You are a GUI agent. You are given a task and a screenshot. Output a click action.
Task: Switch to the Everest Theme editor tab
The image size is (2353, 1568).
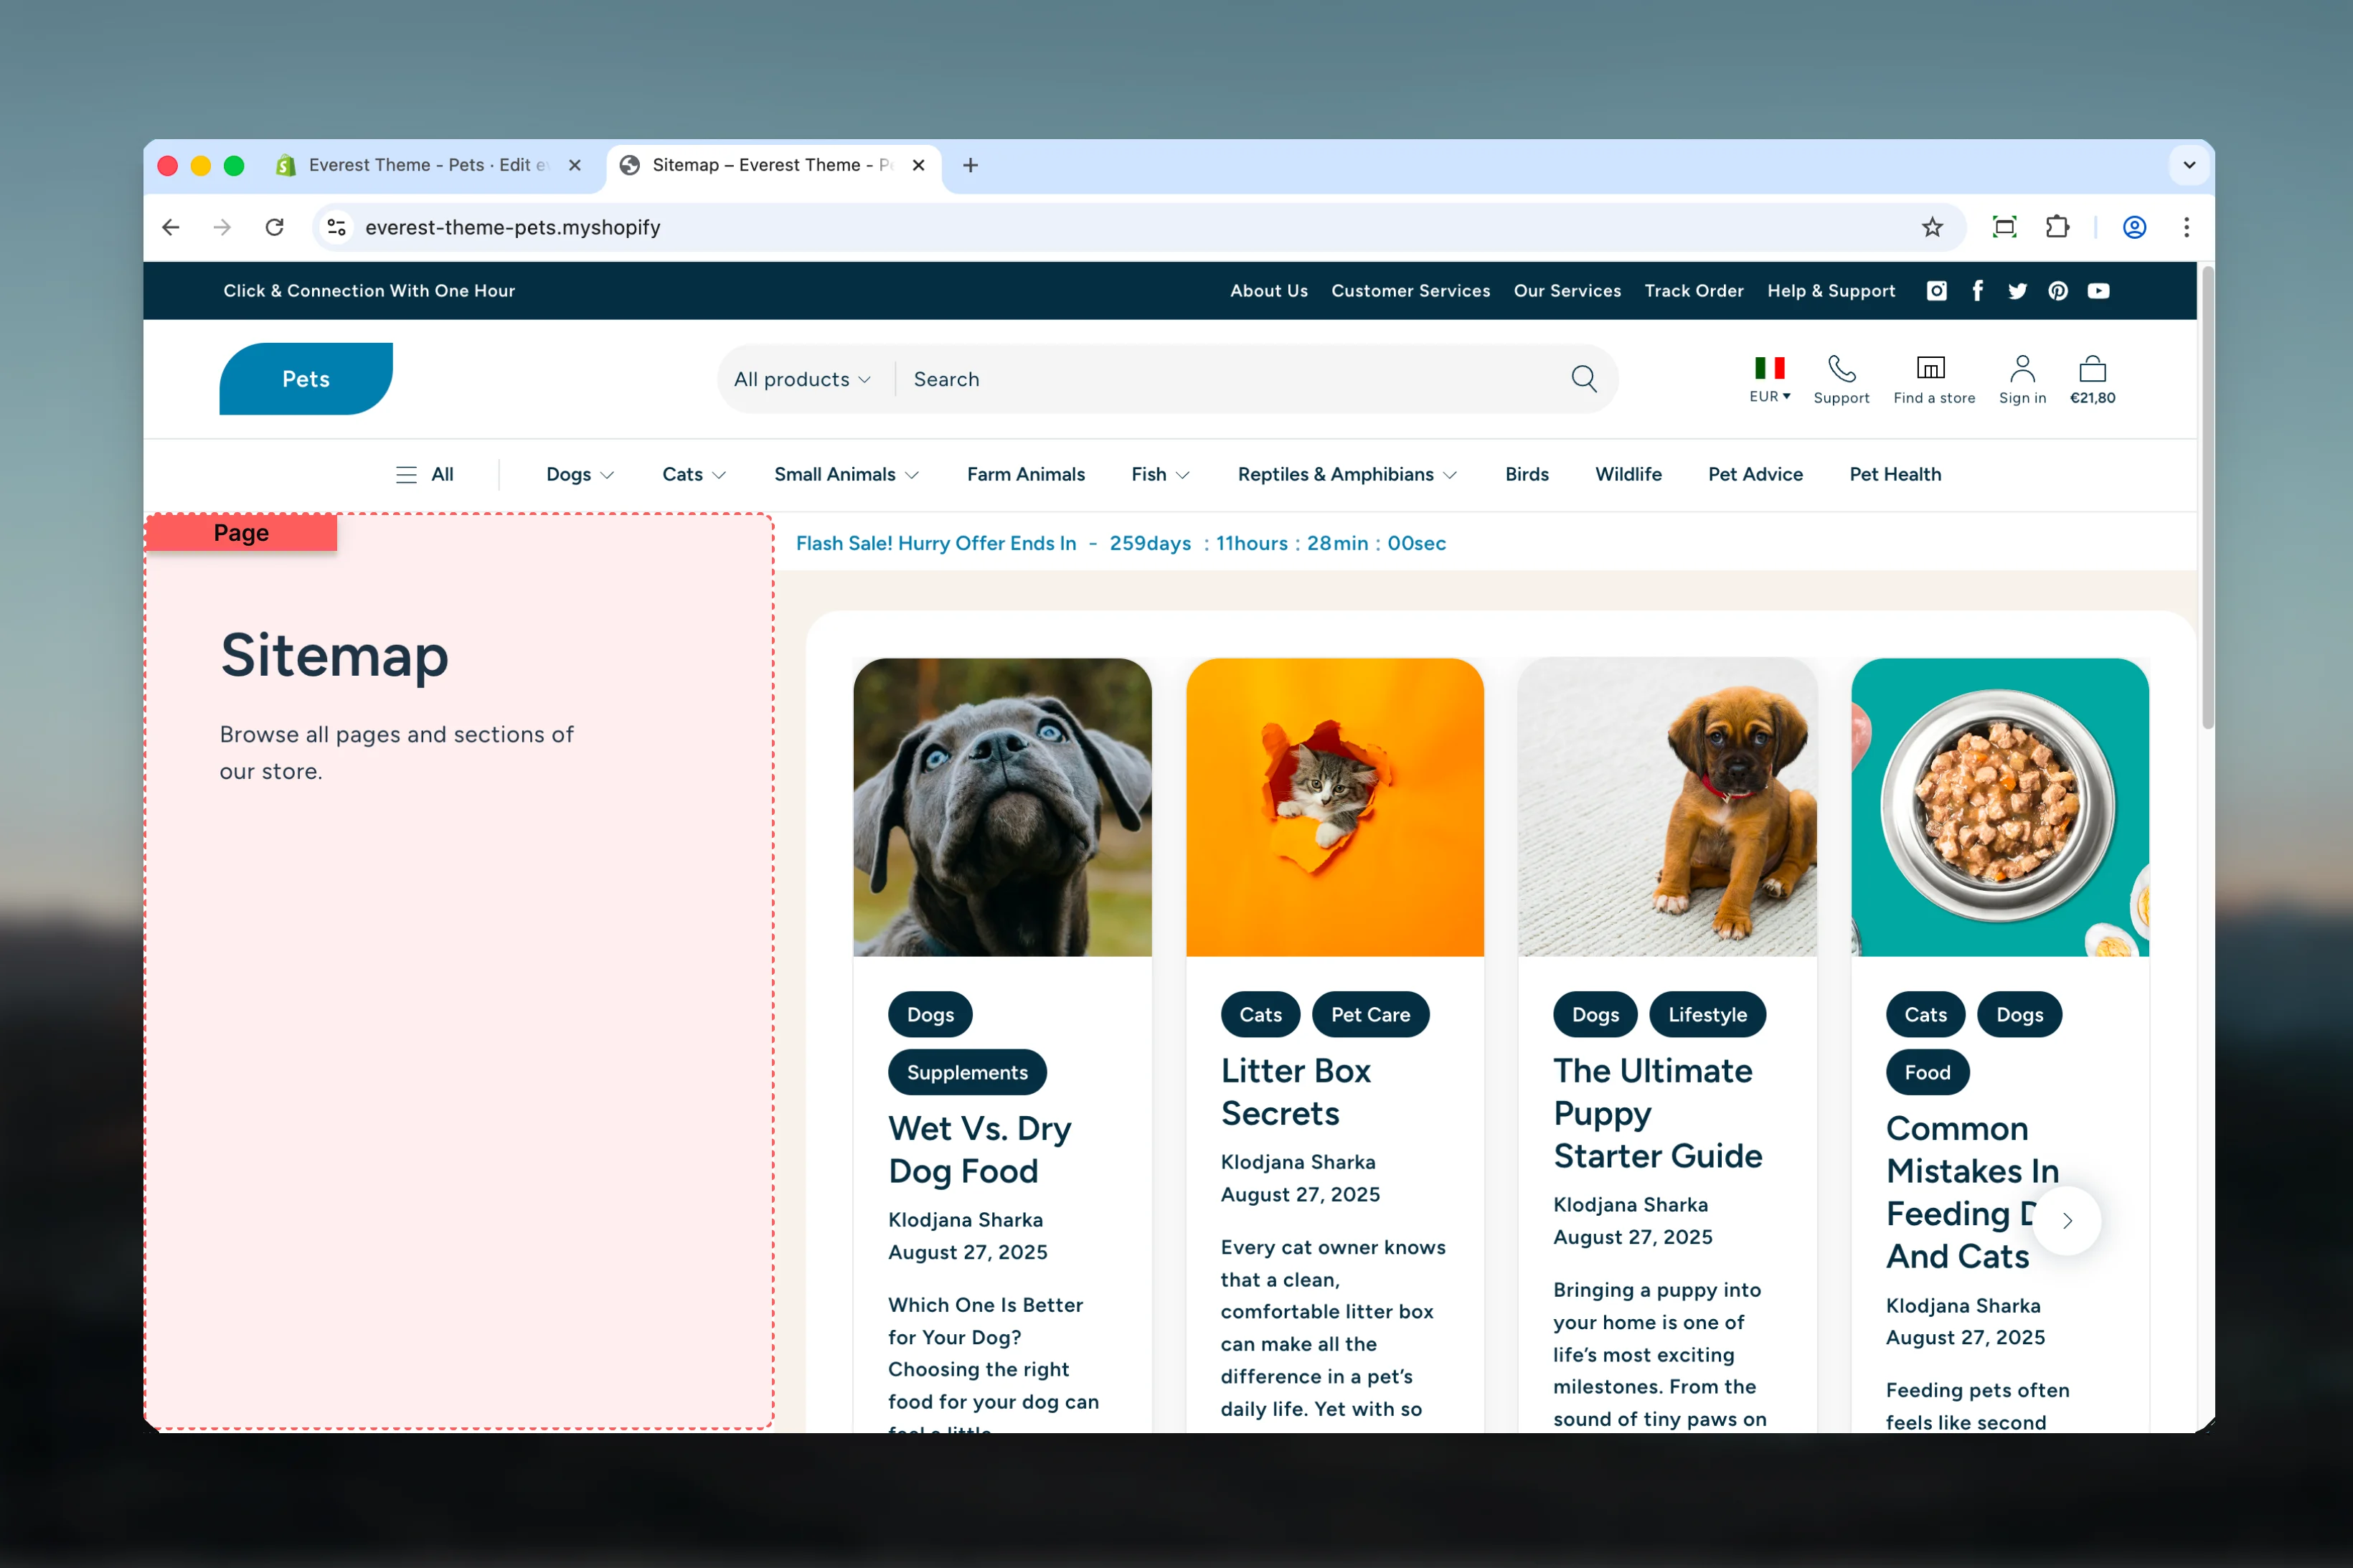(428, 165)
